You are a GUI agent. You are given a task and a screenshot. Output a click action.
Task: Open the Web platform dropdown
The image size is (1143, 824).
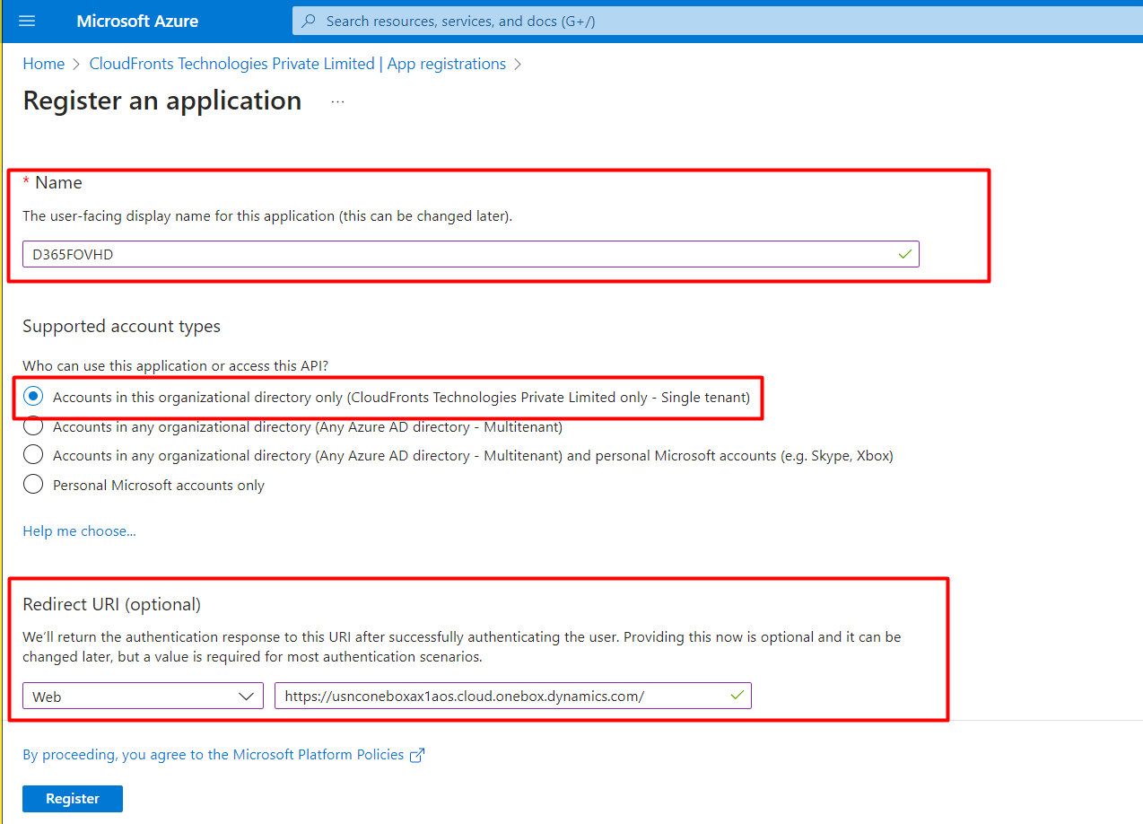pos(143,696)
